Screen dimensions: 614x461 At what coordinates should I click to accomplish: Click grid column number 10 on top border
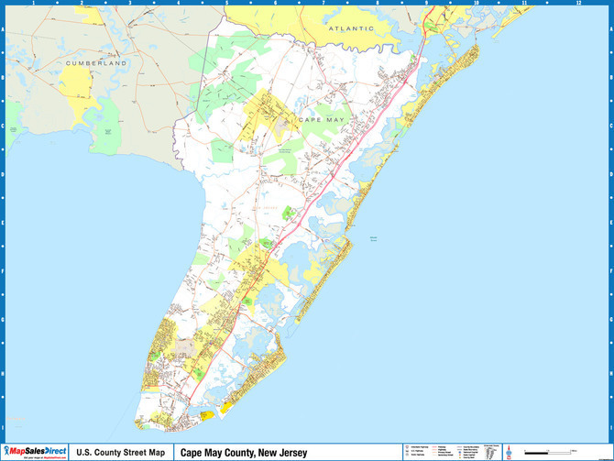(x=477, y=3)
